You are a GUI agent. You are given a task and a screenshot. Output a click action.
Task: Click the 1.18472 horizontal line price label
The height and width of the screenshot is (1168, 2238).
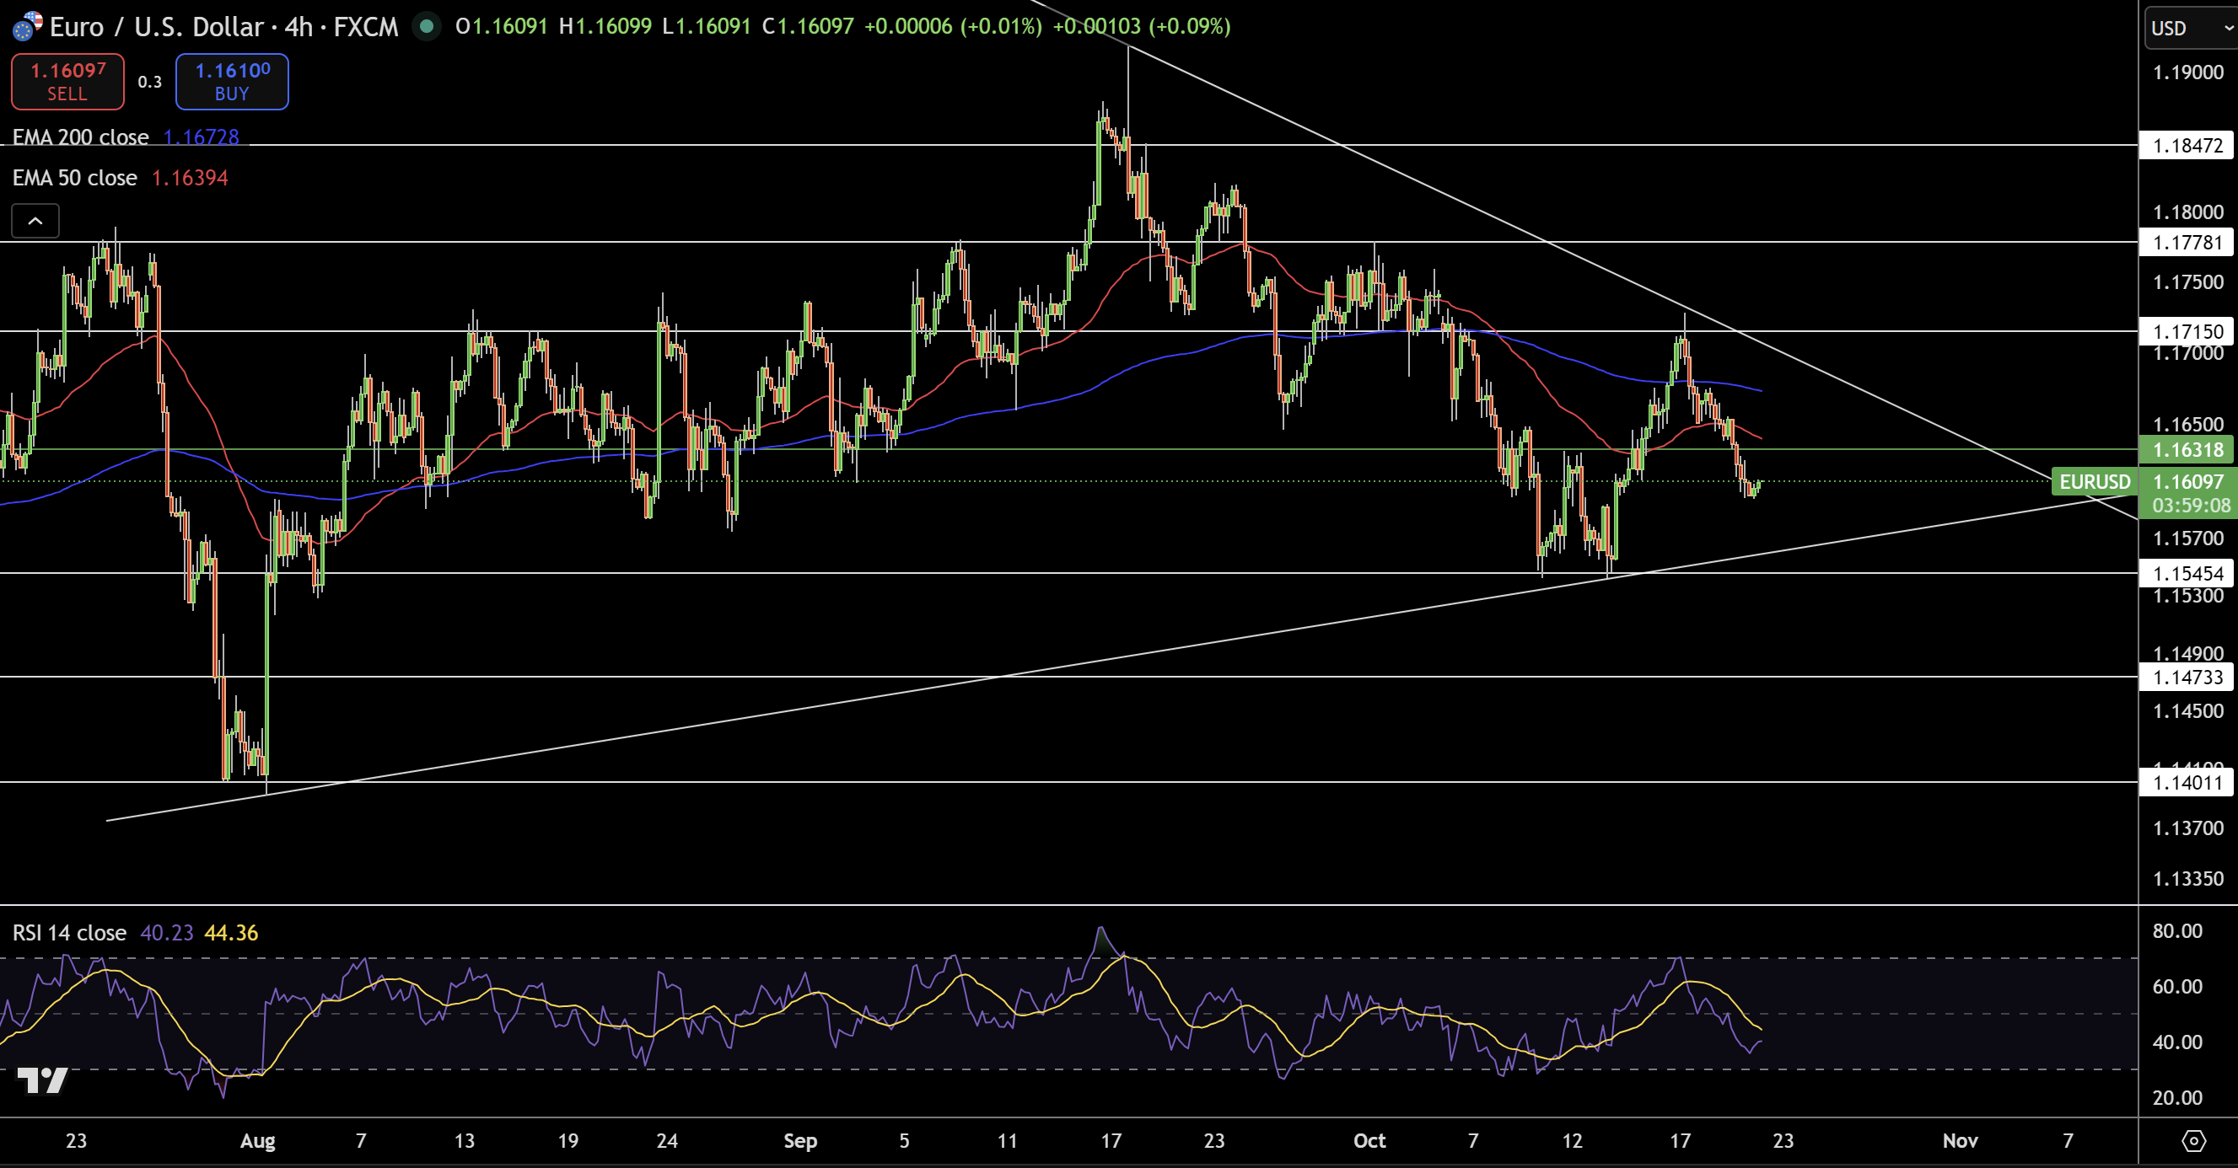(x=2187, y=145)
